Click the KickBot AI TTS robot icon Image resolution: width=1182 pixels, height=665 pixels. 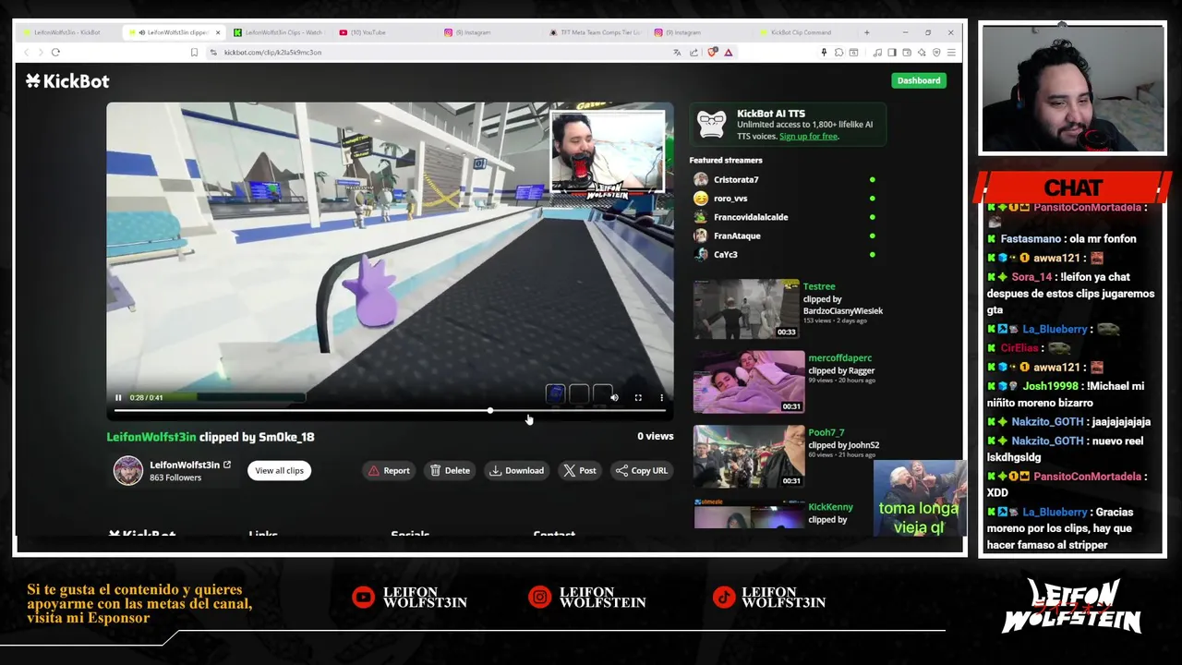[711, 124]
